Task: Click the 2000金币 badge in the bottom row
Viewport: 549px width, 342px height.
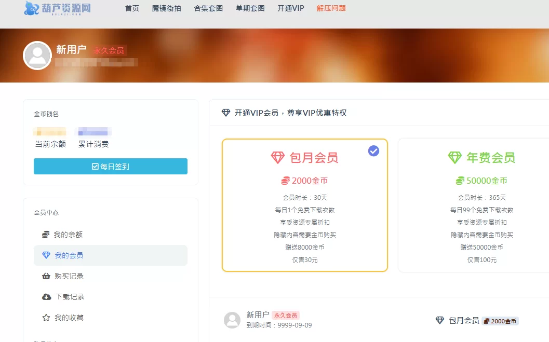Action: coord(500,321)
